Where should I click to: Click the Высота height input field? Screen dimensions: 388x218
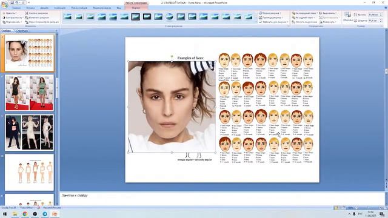coord(373,15)
